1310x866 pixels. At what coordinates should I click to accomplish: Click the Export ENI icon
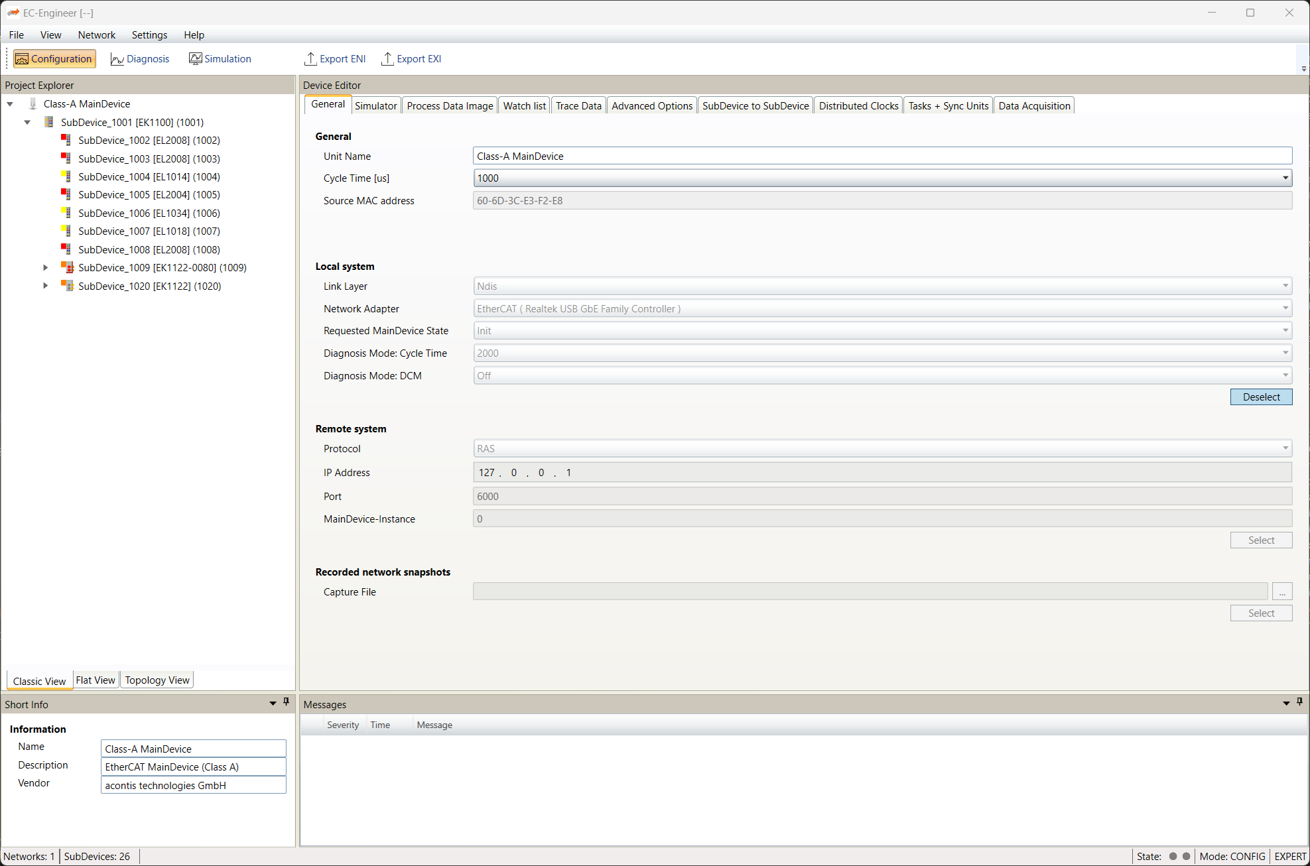pos(310,59)
